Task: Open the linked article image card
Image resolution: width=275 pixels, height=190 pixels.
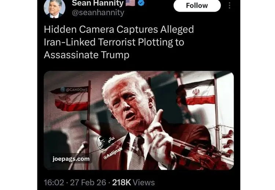Action: coord(139,121)
